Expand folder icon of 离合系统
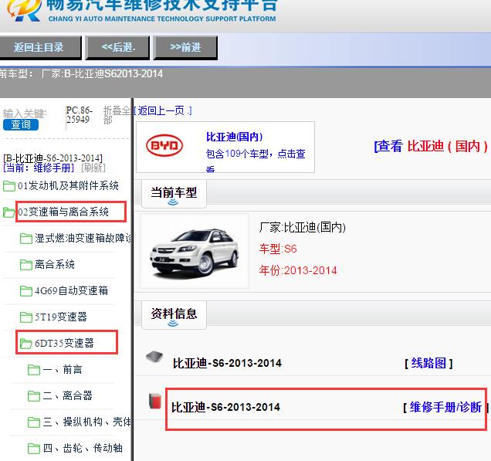 26,265
